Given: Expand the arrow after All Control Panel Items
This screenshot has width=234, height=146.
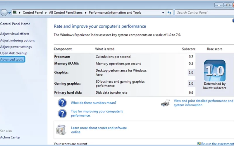Looking at the screenshot, I should point(86,13).
